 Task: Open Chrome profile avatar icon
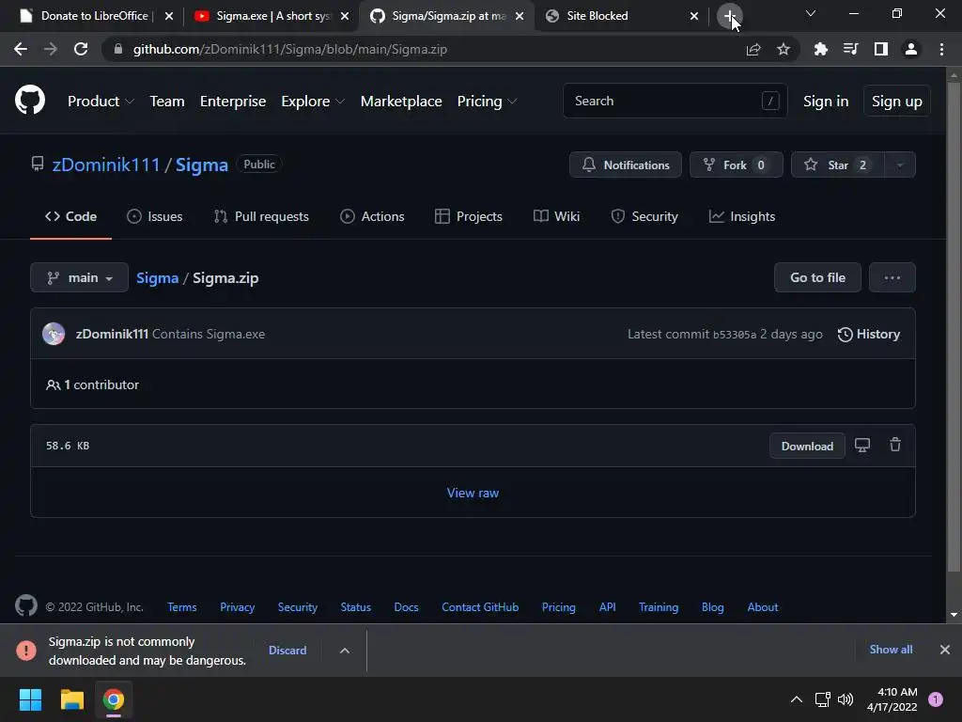(911, 49)
